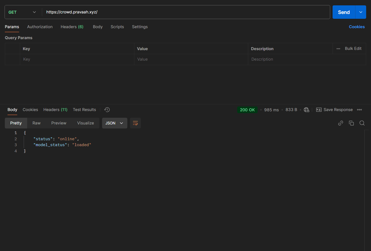
Task: Open the request Headers (6) tab
Action: pyautogui.click(x=72, y=27)
